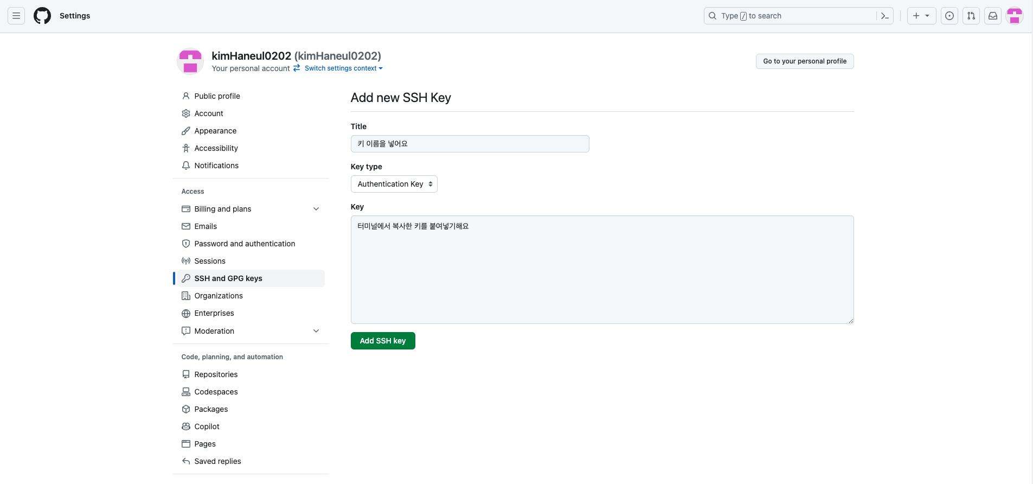
Task: Click the green Add SSH key button
Action: click(x=383, y=341)
